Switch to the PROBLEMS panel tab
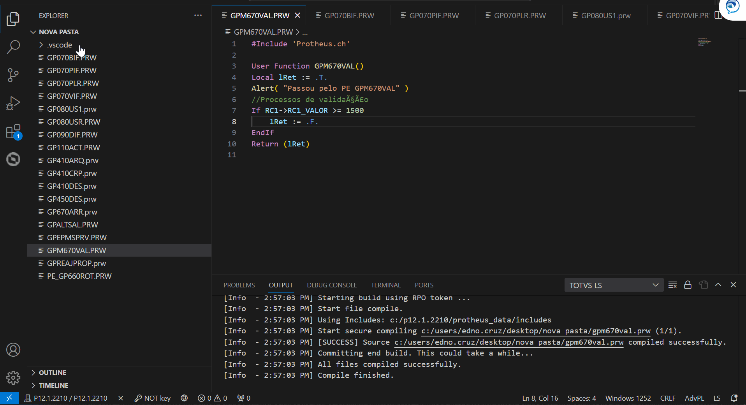The width and height of the screenshot is (746, 405). [239, 285]
